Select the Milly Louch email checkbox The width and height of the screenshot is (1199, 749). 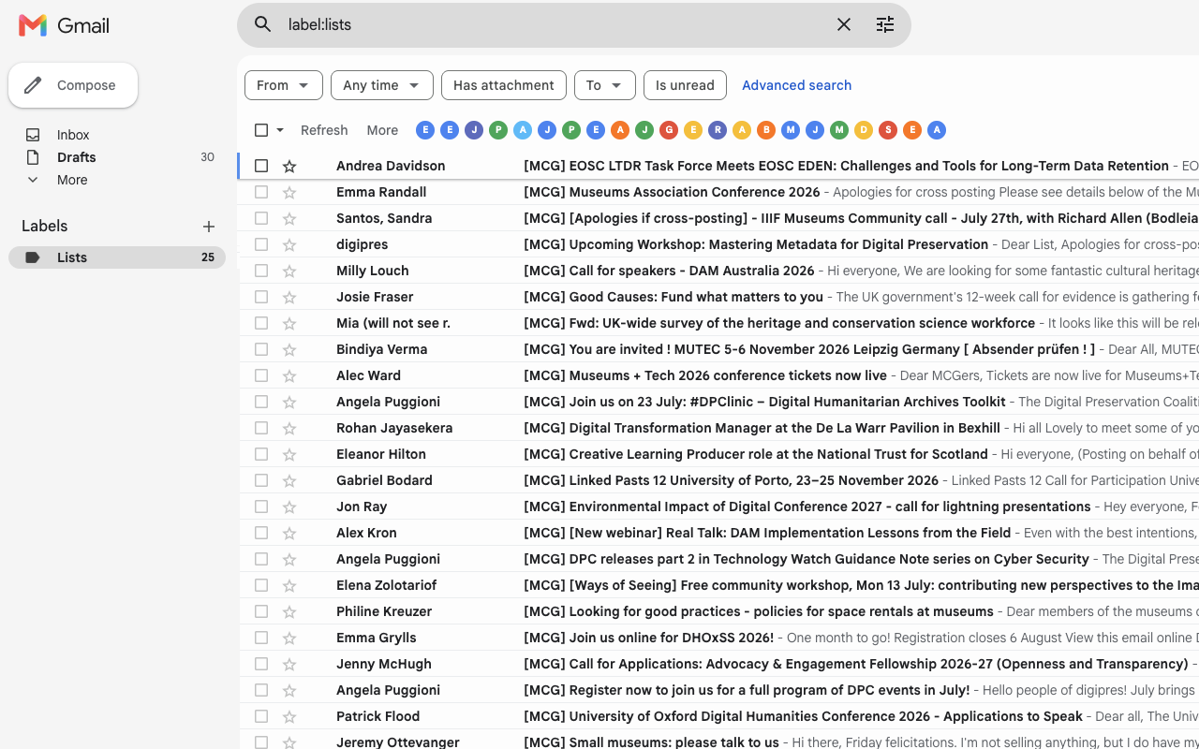click(x=261, y=271)
